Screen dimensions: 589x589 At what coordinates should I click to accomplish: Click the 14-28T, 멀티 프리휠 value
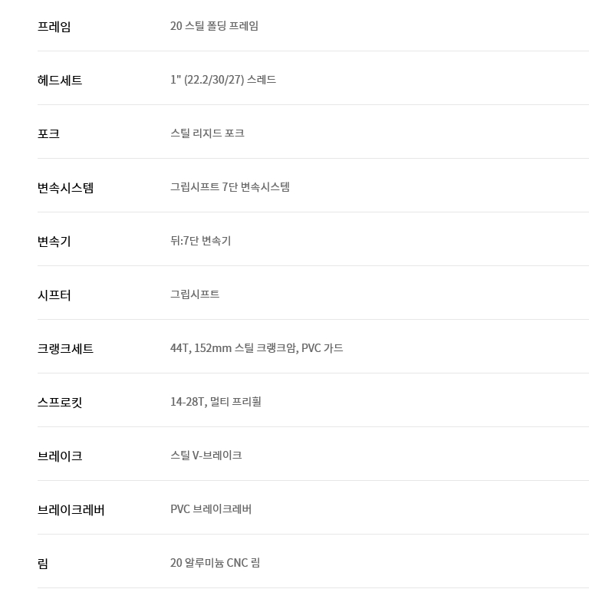216,402
